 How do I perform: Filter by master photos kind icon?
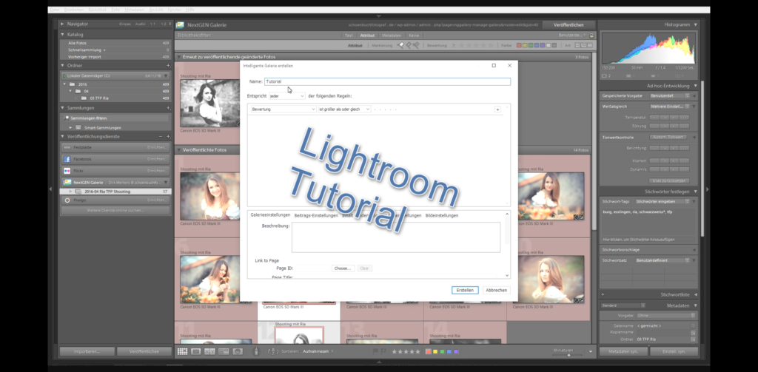click(x=576, y=45)
